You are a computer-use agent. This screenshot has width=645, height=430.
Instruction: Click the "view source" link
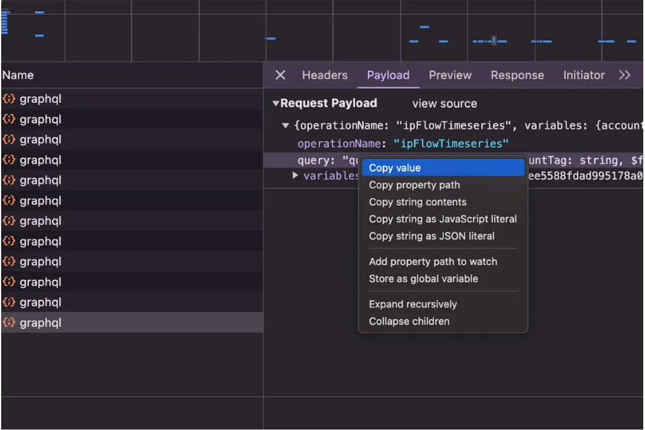pyautogui.click(x=444, y=103)
